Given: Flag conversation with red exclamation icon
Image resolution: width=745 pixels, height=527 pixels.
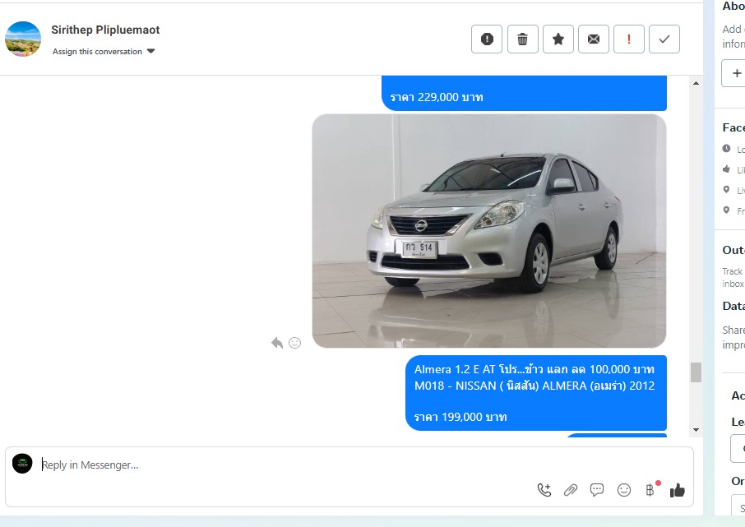Looking at the screenshot, I should 629,39.
